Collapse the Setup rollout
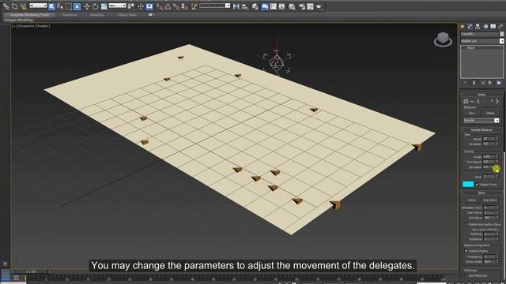This screenshot has height=284, width=506. [481, 95]
